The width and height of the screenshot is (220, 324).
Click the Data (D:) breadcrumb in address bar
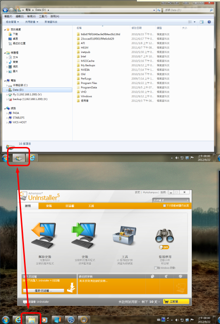click(41, 10)
